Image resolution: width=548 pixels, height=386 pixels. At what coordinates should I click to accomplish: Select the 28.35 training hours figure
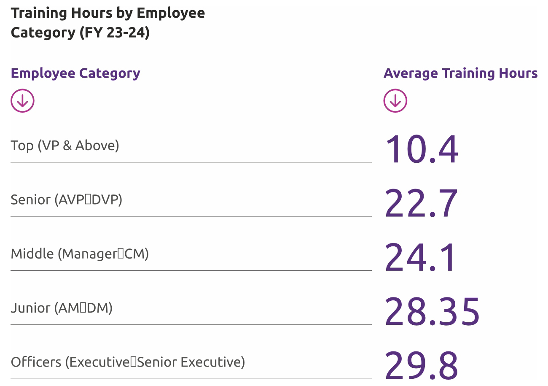click(x=432, y=312)
